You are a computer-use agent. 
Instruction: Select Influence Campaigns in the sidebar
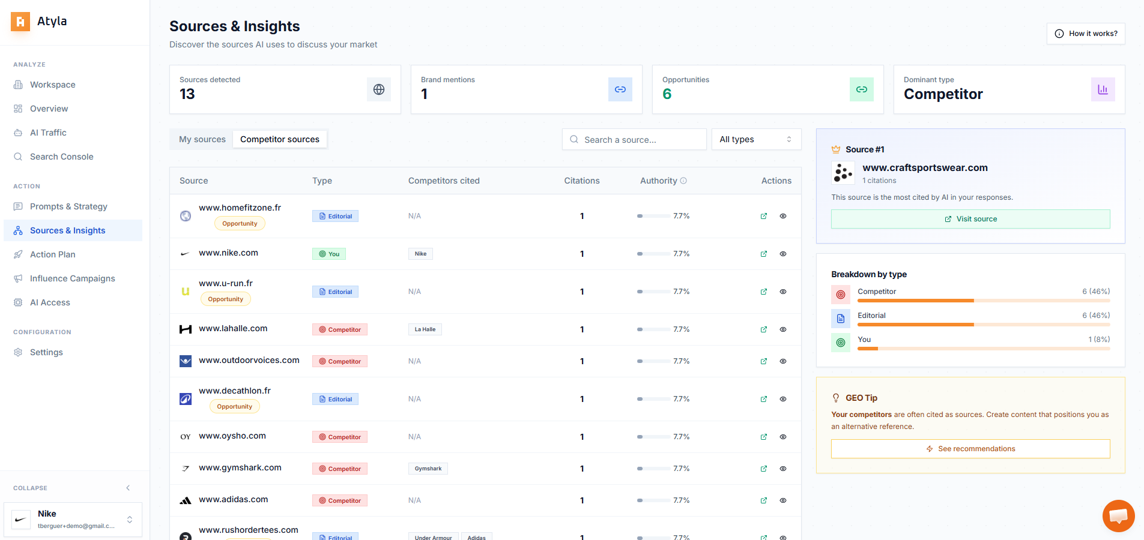[73, 278]
